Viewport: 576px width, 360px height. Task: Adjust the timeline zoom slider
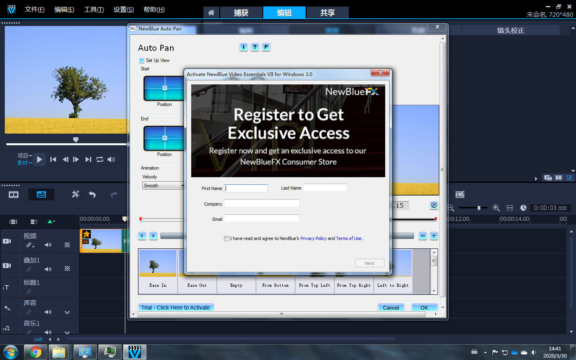pyautogui.click(x=479, y=208)
